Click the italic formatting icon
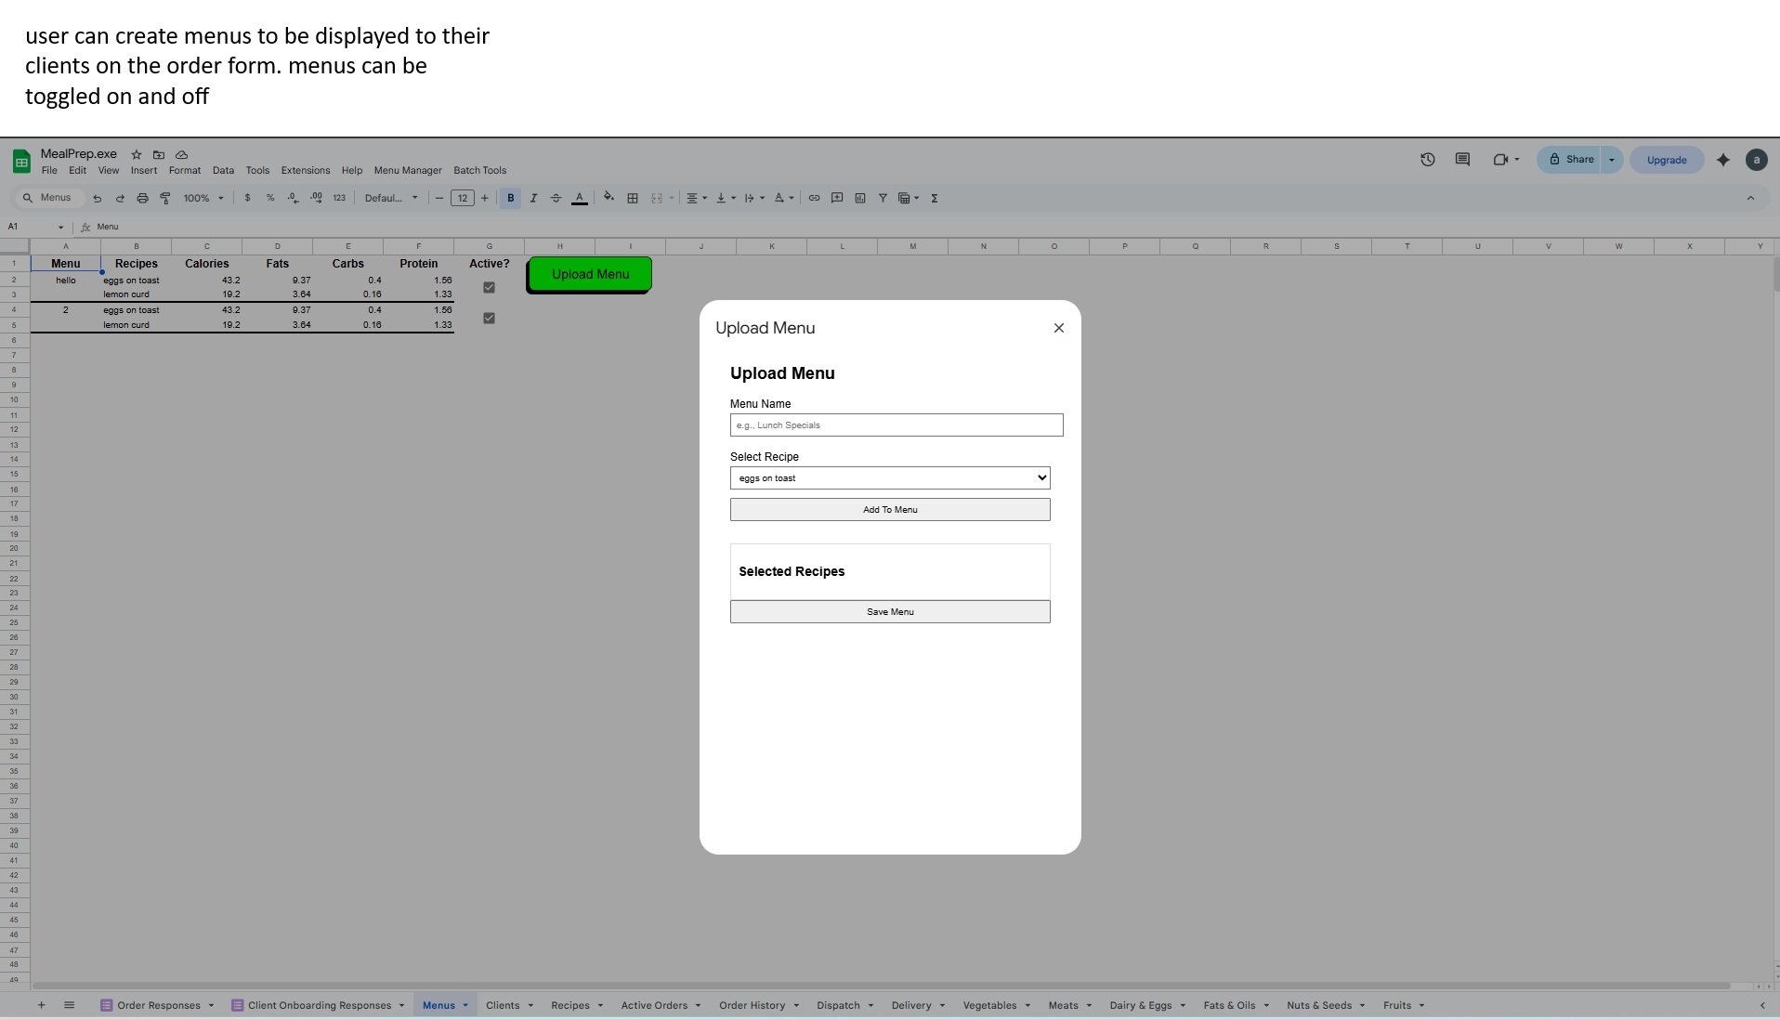 (533, 198)
